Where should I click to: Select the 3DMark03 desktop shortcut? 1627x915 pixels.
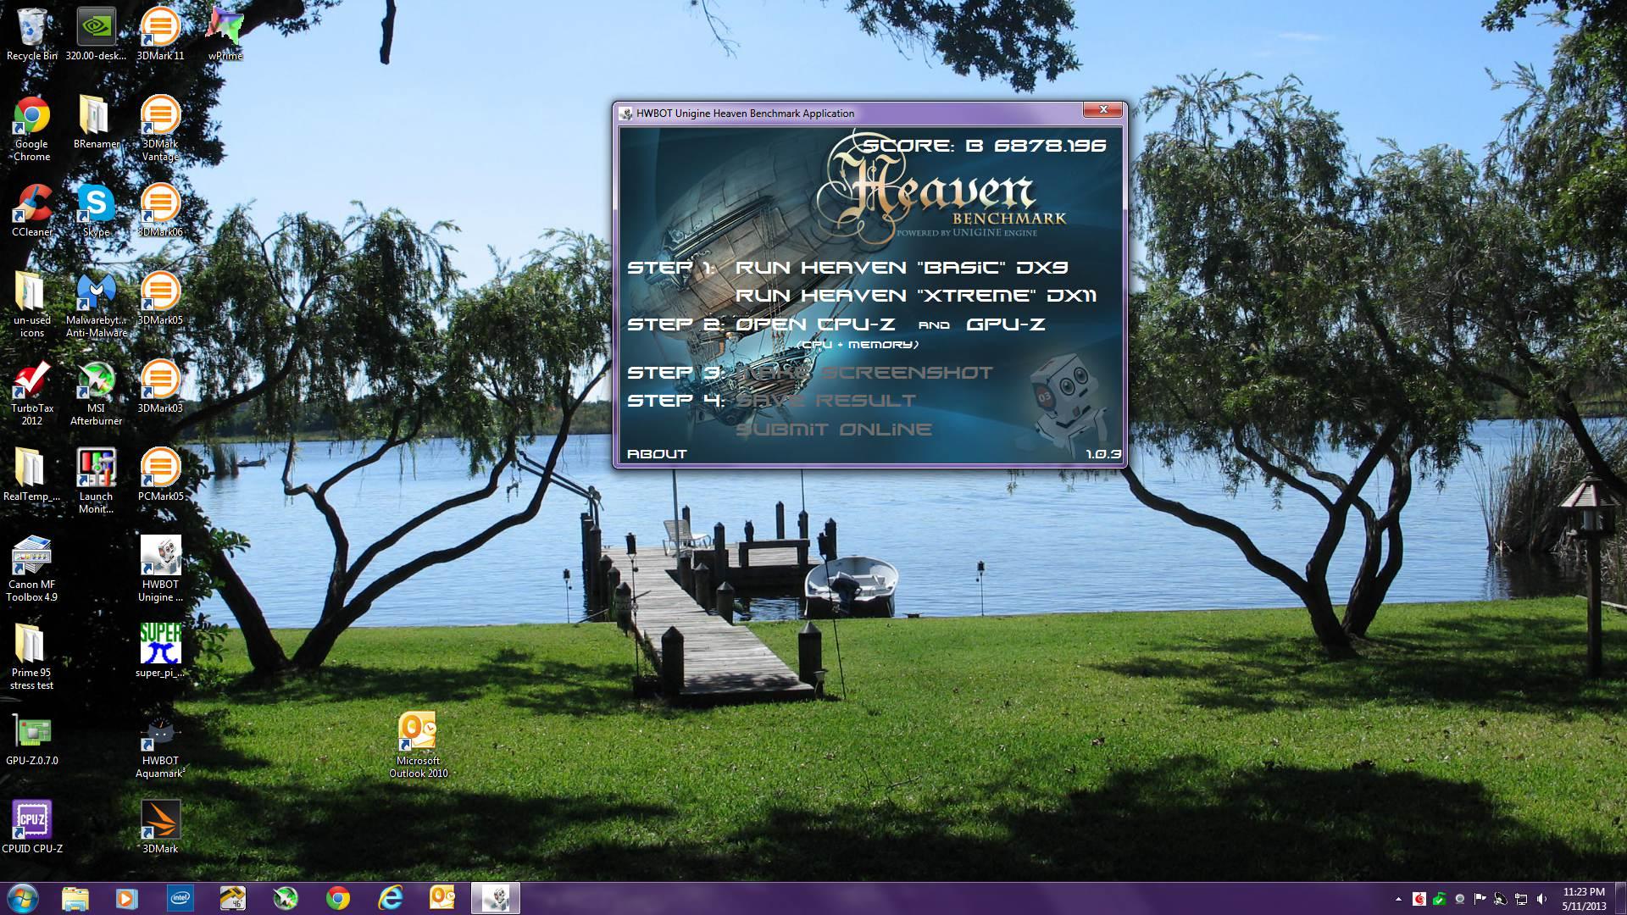(x=160, y=387)
